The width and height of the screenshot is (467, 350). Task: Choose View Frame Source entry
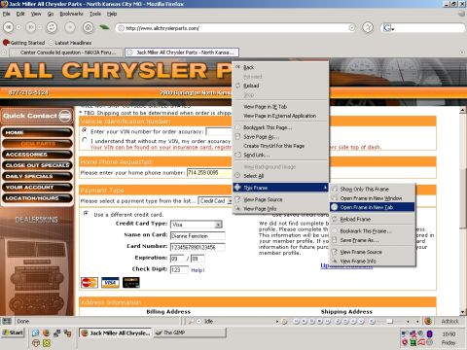point(373,252)
